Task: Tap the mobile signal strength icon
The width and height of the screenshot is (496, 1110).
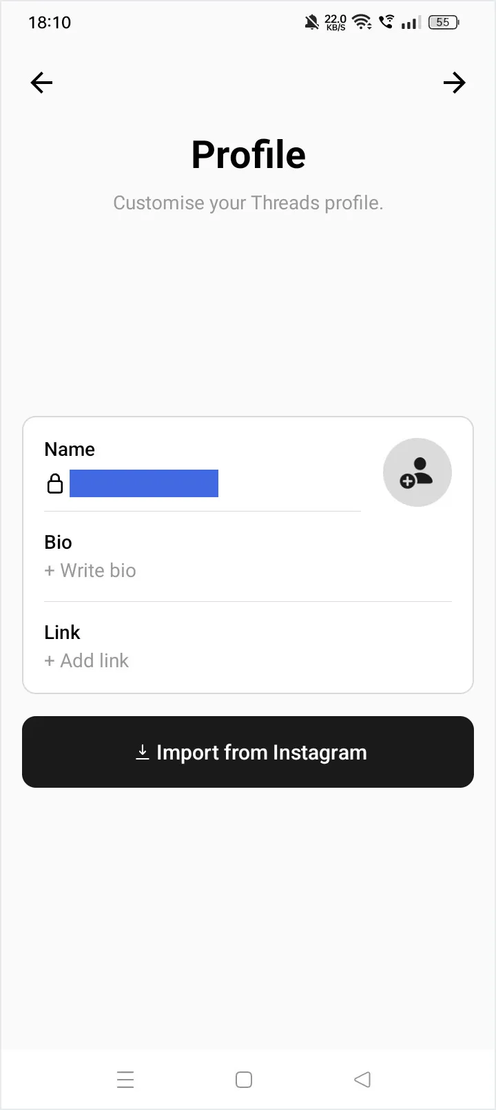Action: [411, 23]
